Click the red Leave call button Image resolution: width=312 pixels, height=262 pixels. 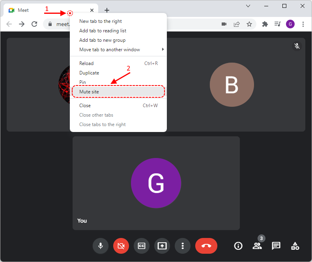click(x=206, y=246)
